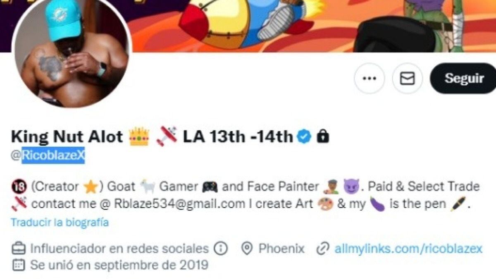Click the chain link icon
The height and width of the screenshot is (279, 496).
click(322, 248)
